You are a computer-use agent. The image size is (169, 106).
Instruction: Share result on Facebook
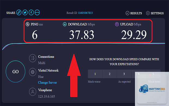(31, 13)
